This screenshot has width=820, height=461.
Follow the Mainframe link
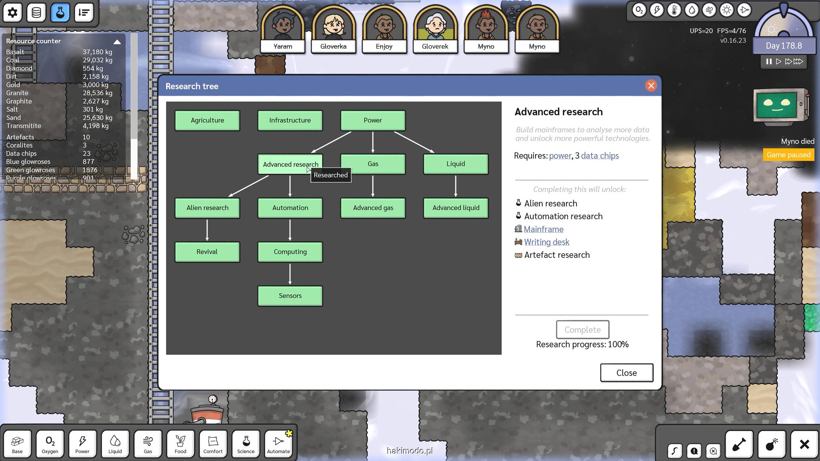tap(543, 229)
